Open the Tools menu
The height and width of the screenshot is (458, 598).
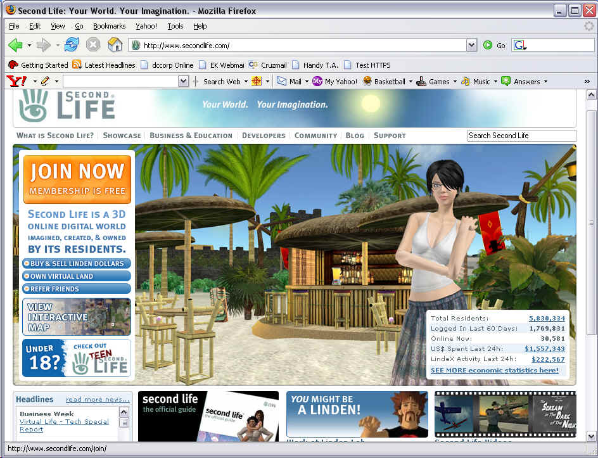tap(175, 26)
